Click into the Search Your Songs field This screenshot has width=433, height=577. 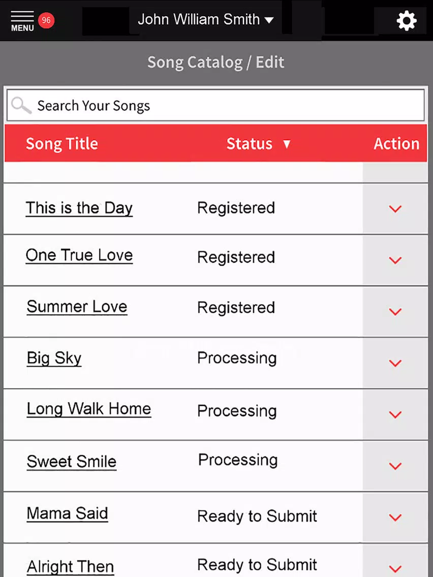[x=216, y=105]
